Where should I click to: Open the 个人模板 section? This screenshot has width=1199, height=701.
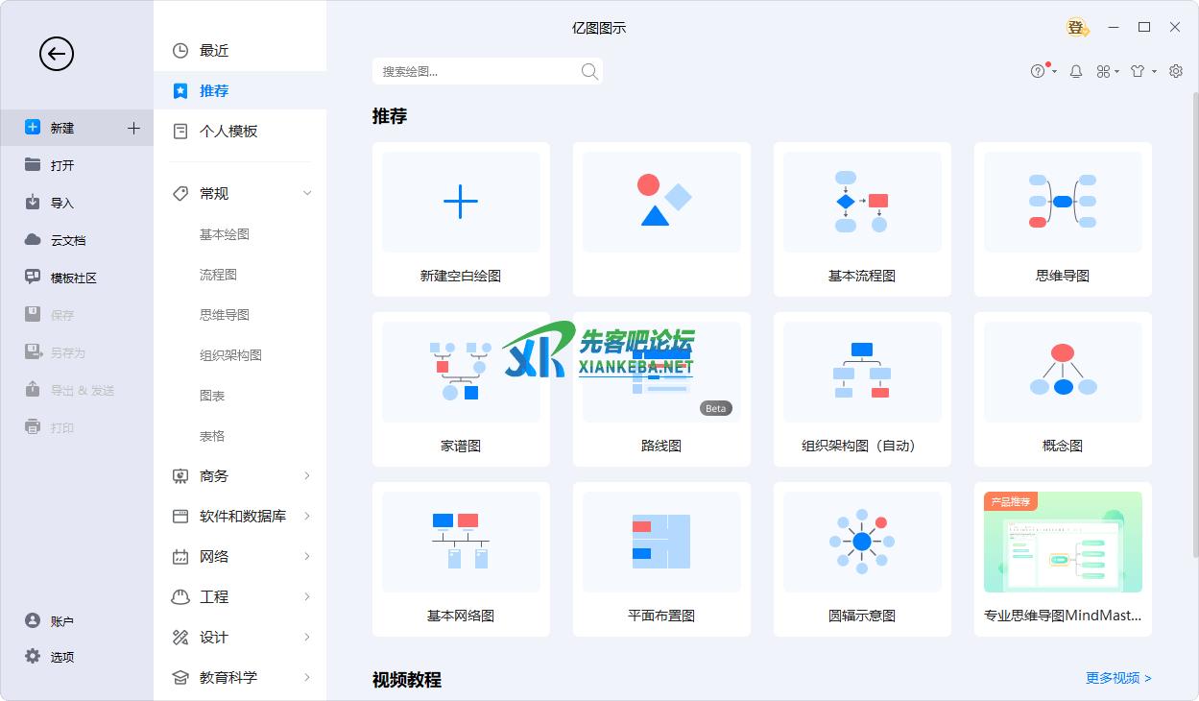228,132
